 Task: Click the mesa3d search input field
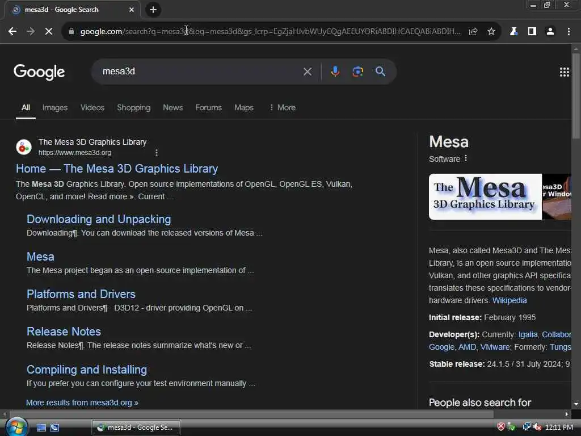click(200, 72)
